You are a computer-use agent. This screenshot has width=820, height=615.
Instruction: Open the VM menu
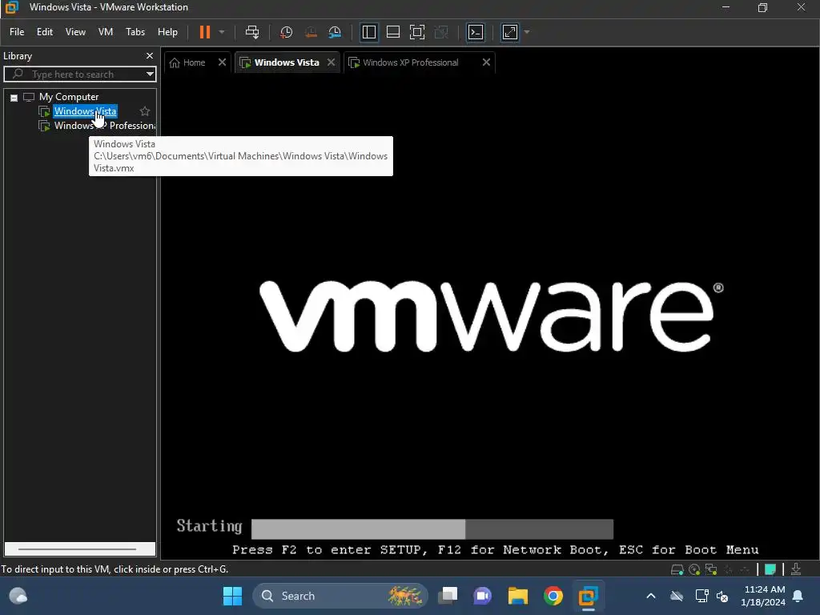coord(106,32)
